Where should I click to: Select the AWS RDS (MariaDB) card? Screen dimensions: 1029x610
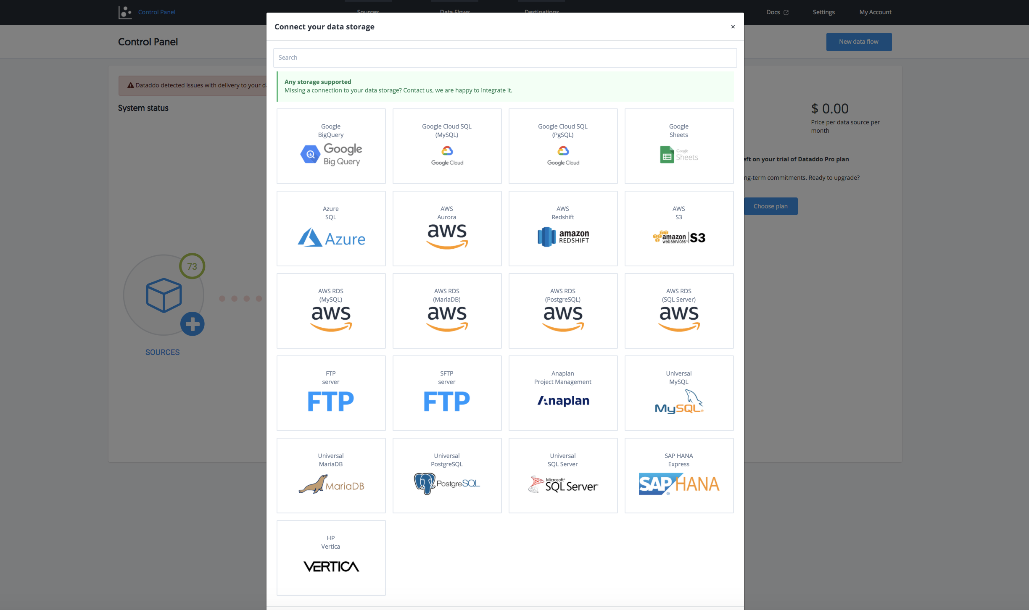click(447, 311)
